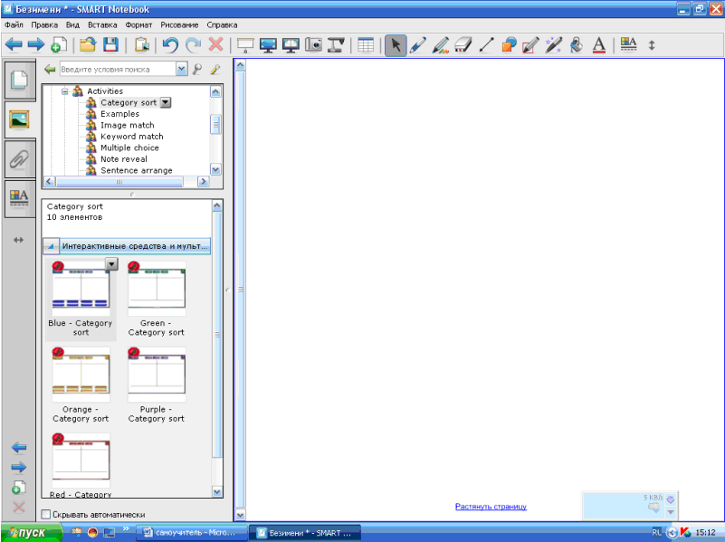Select the Eraser tool
The height and width of the screenshot is (542, 725).
point(463,45)
